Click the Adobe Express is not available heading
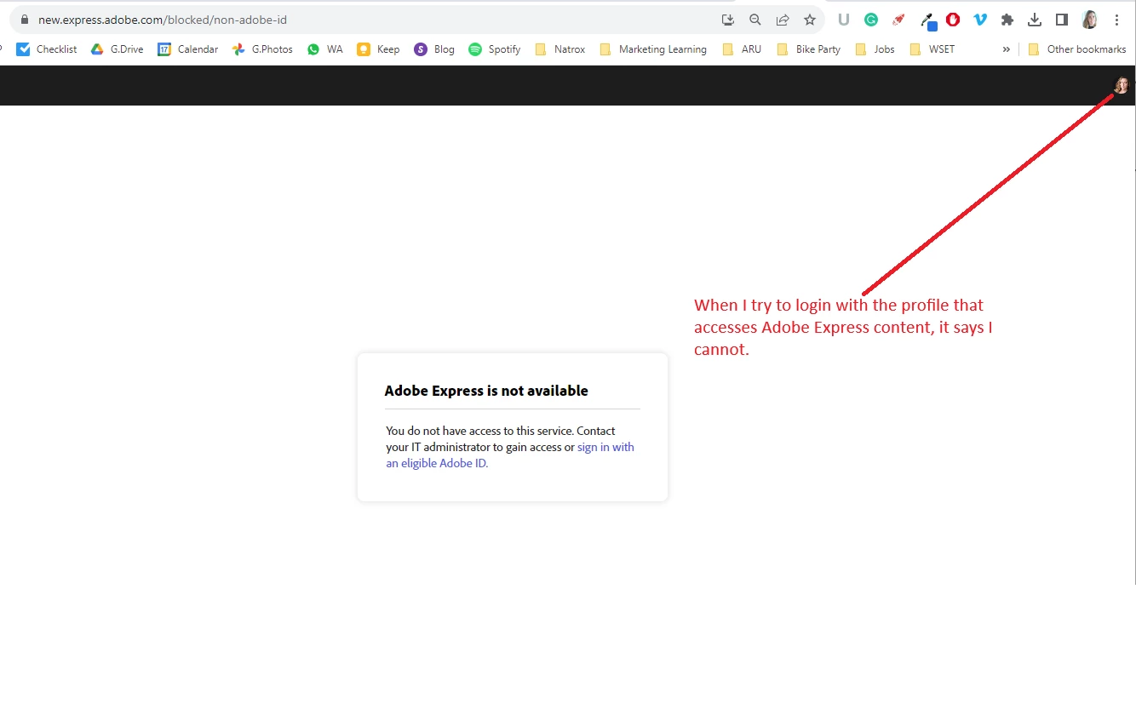The height and width of the screenshot is (709, 1136). click(x=486, y=391)
